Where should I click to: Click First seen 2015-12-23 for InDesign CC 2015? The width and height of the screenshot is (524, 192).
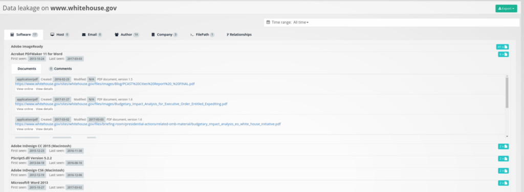point(37,151)
